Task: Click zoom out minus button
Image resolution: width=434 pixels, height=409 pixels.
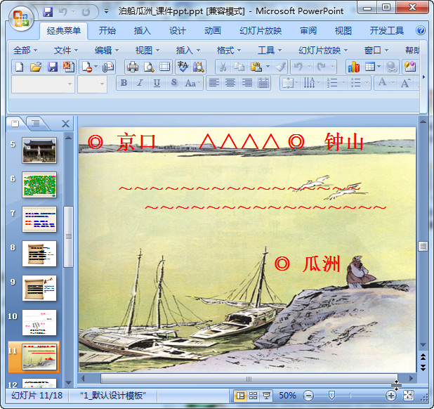Action: (308, 396)
